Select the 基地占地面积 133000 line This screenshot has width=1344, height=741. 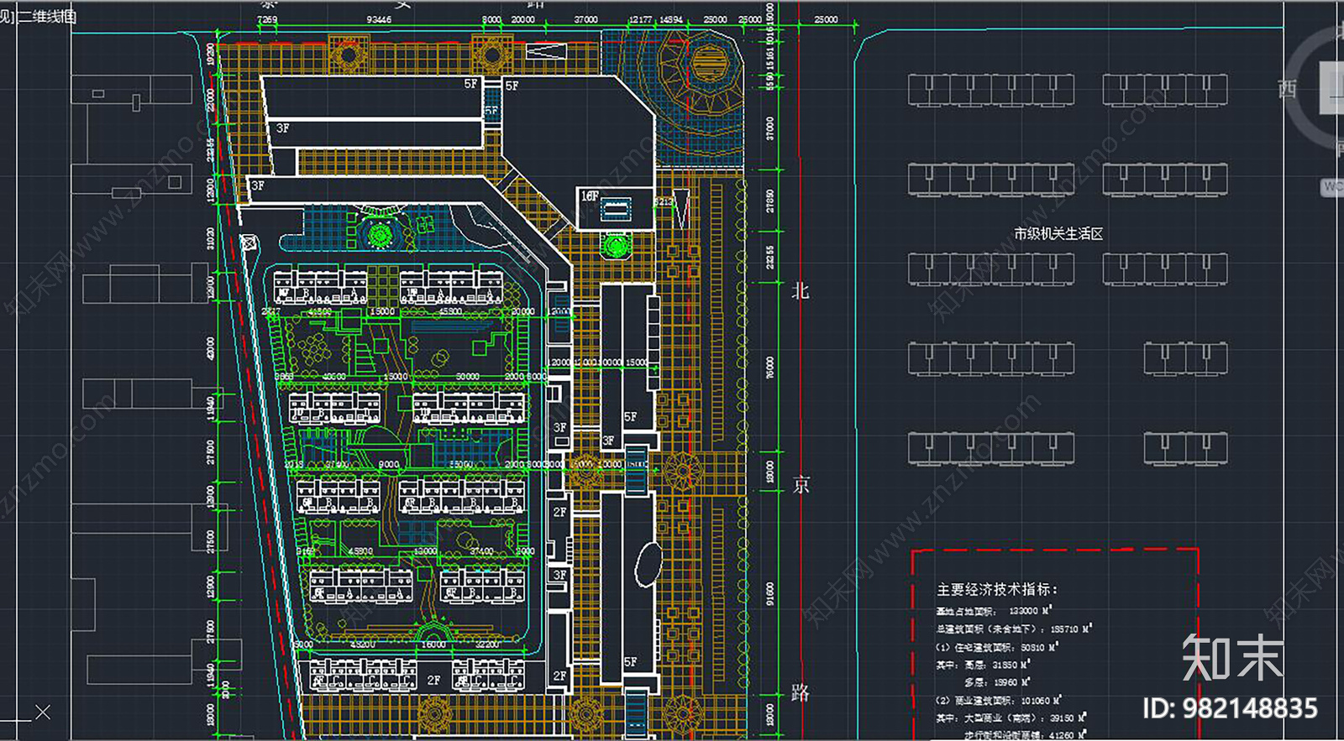tap(995, 611)
